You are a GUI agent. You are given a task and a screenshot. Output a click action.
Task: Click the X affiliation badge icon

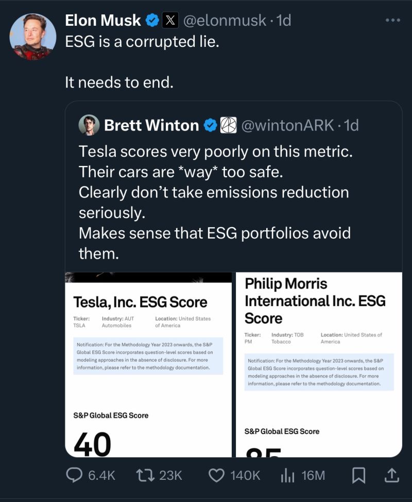170,21
